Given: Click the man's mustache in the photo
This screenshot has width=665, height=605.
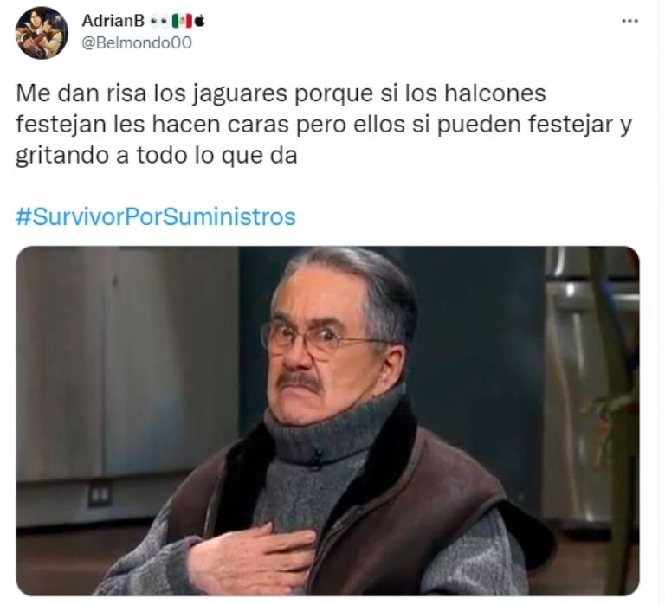Looking at the screenshot, I should coord(299,381).
